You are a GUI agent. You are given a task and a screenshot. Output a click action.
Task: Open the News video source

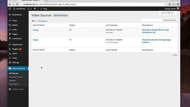(x=35, y=40)
